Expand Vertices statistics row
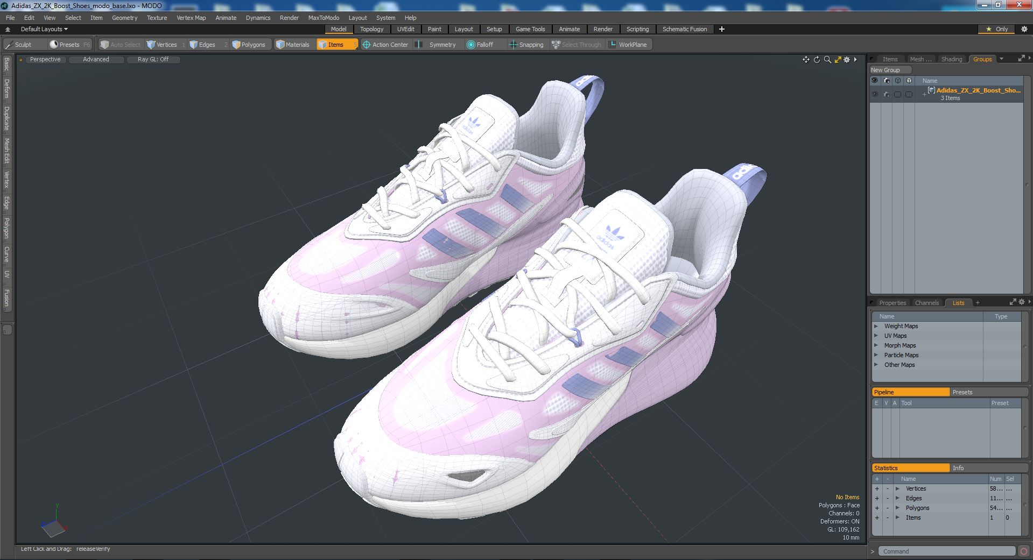The width and height of the screenshot is (1033, 560). coord(897,488)
